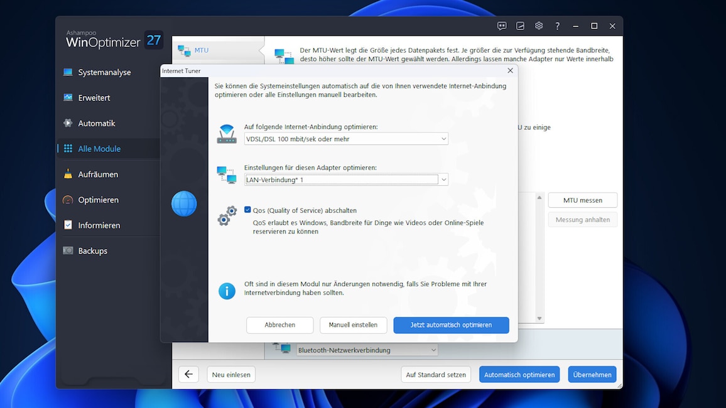Viewport: 726px width, 408px height.
Task: Click scrollbar up arrow in MTU list
Action: pyautogui.click(x=539, y=198)
